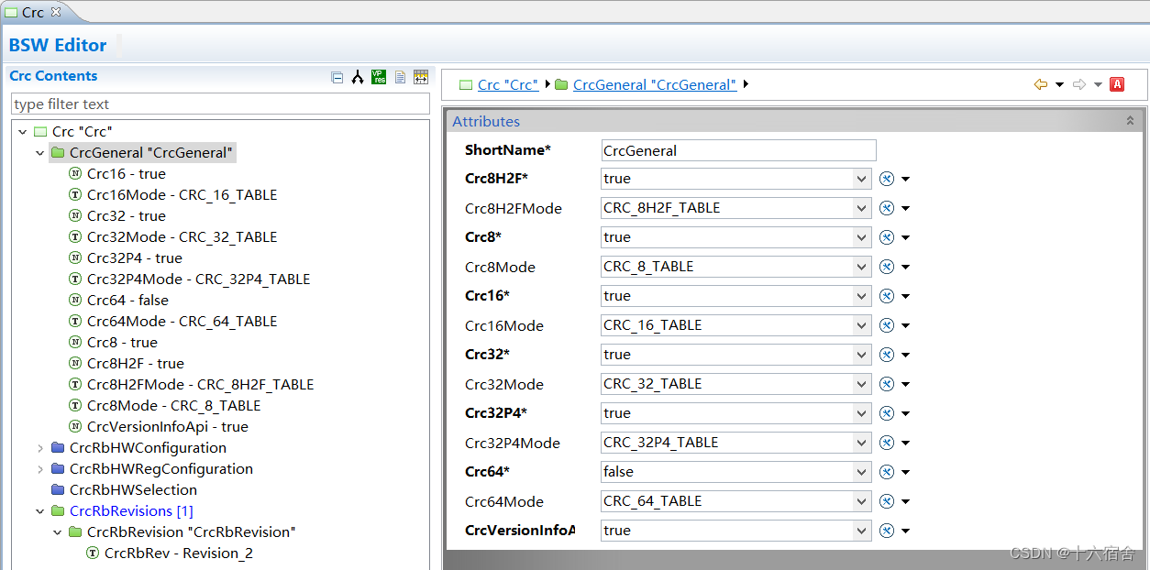1150x570 pixels.
Task: Expand the CrcRbHWConfiguration node
Action: tap(40, 448)
